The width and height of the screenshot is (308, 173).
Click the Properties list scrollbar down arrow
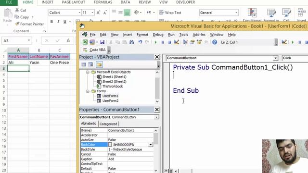pyautogui.click(x=156, y=171)
